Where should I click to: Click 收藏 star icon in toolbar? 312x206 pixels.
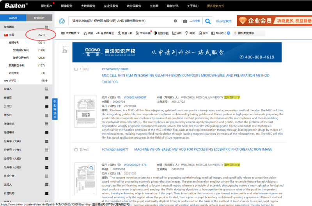coord(85,33)
